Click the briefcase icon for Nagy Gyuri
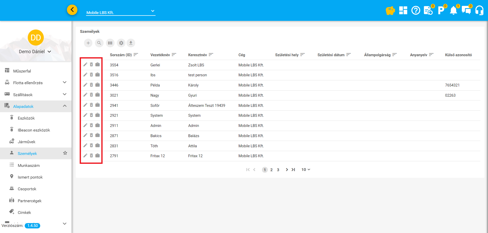 pyautogui.click(x=97, y=95)
